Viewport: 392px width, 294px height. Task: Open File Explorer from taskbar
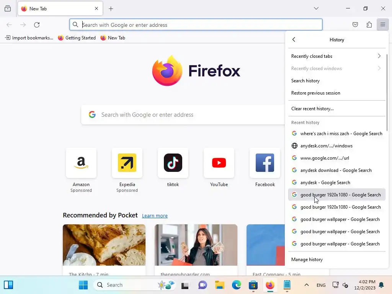coord(219,285)
